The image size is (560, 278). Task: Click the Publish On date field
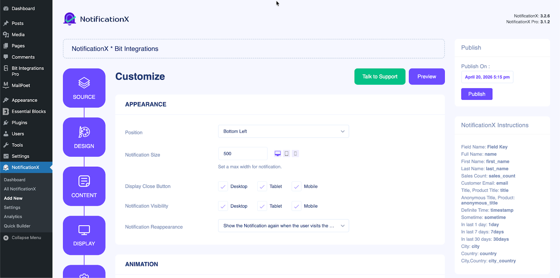coord(487,77)
